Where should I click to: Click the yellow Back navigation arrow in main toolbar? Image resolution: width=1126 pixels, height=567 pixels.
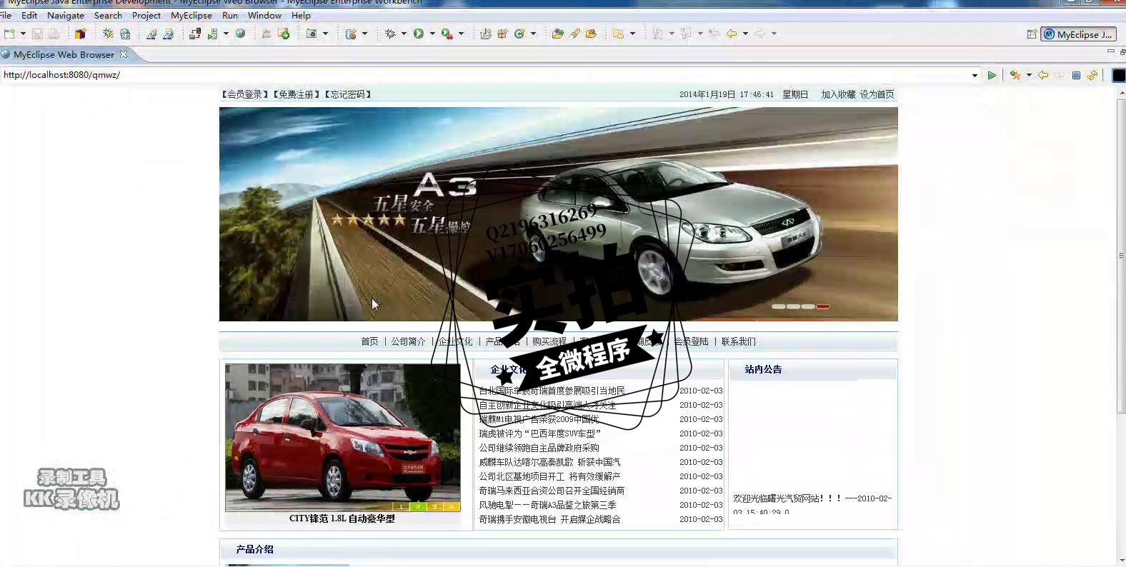click(x=732, y=34)
